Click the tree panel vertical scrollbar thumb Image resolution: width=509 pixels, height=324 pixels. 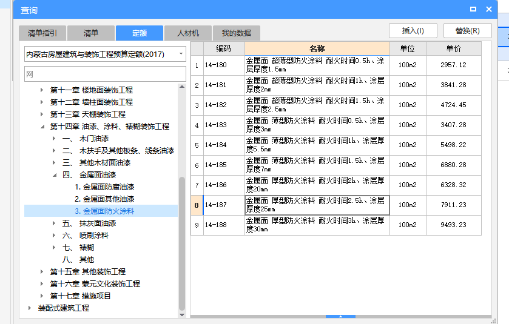182,243
